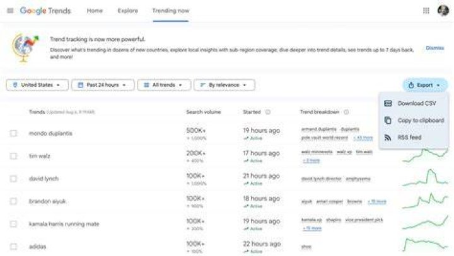This screenshot has height=256, width=454.
Task: Open the All trends filter dropdown
Action: pos(164,85)
